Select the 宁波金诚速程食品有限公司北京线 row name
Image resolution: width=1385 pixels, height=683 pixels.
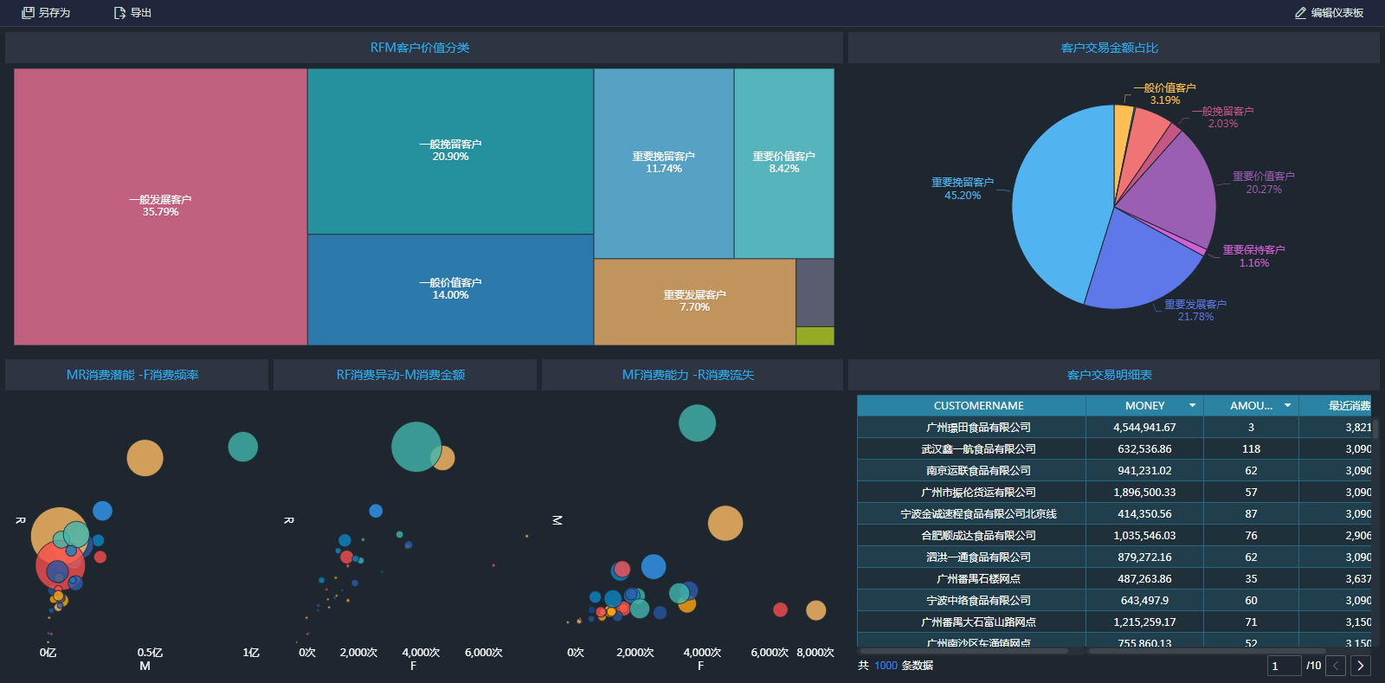(978, 513)
